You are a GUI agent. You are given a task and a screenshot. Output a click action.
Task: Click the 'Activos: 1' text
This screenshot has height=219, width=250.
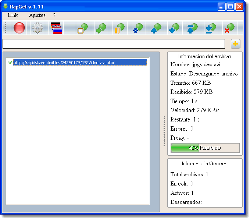tap(182, 193)
